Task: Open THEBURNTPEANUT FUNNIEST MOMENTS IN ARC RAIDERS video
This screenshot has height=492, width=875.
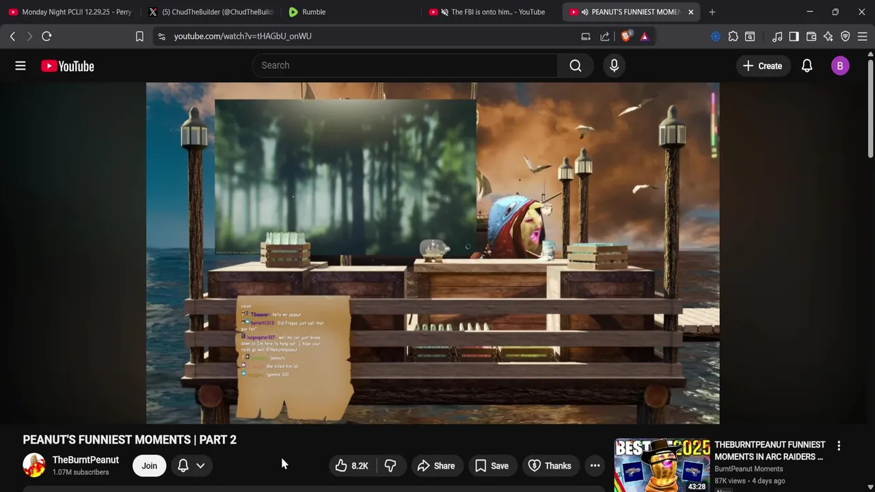Action: pos(770,450)
